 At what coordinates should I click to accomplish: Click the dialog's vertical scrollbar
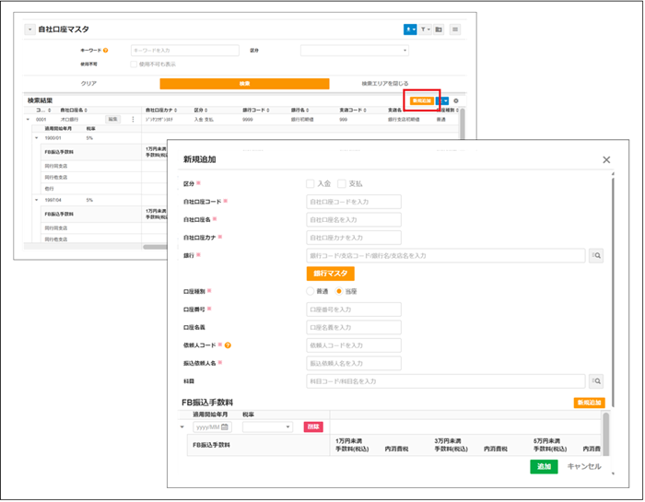click(613, 287)
